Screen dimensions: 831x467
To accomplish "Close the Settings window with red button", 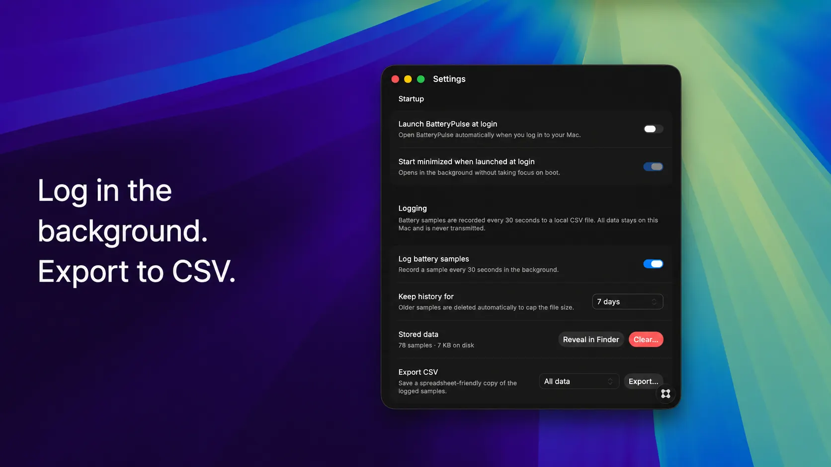I will tap(395, 79).
